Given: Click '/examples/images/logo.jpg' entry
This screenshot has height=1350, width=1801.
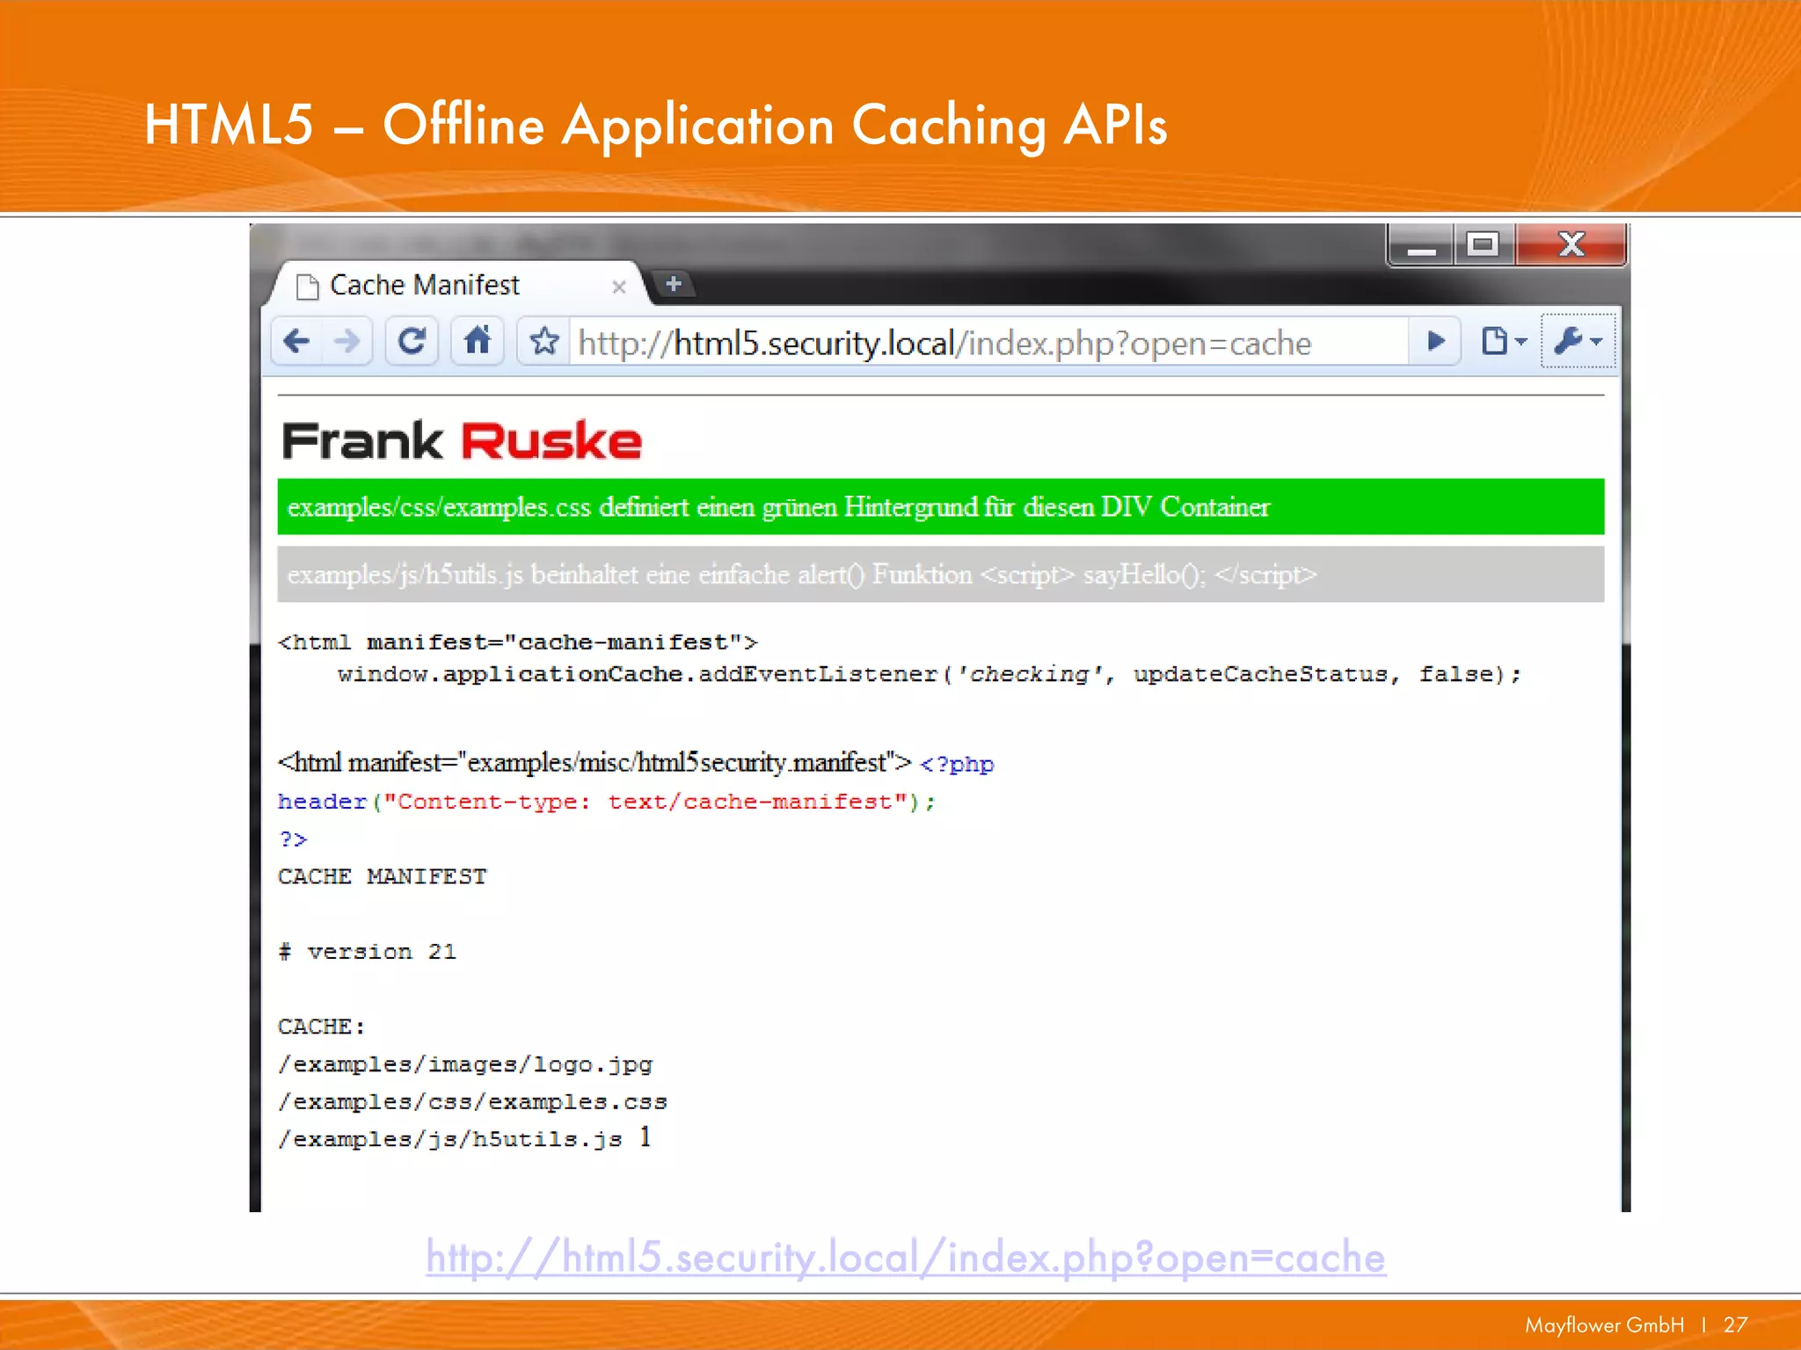Looking at the screenshot, I should coord(465,1064).
